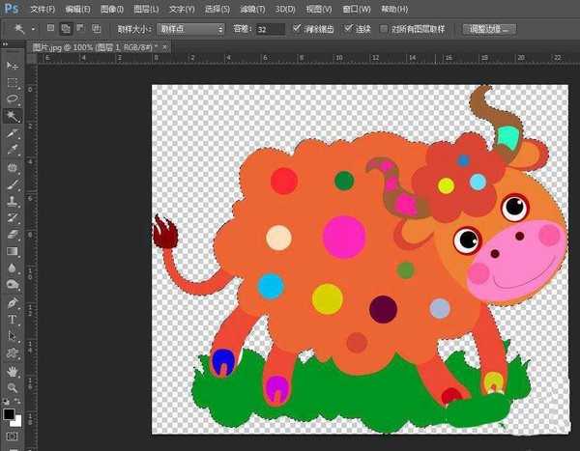580x451 pixels.
Task: Click the black foreground color swatch
Action: (9, 414)
